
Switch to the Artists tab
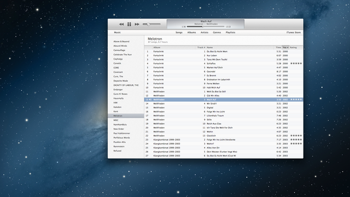tap(204, 32)
